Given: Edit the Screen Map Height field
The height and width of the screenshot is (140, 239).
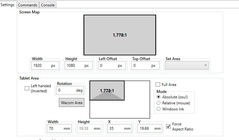Looking at the screenshot, I should pyautogui.click(x=79, y=66).
